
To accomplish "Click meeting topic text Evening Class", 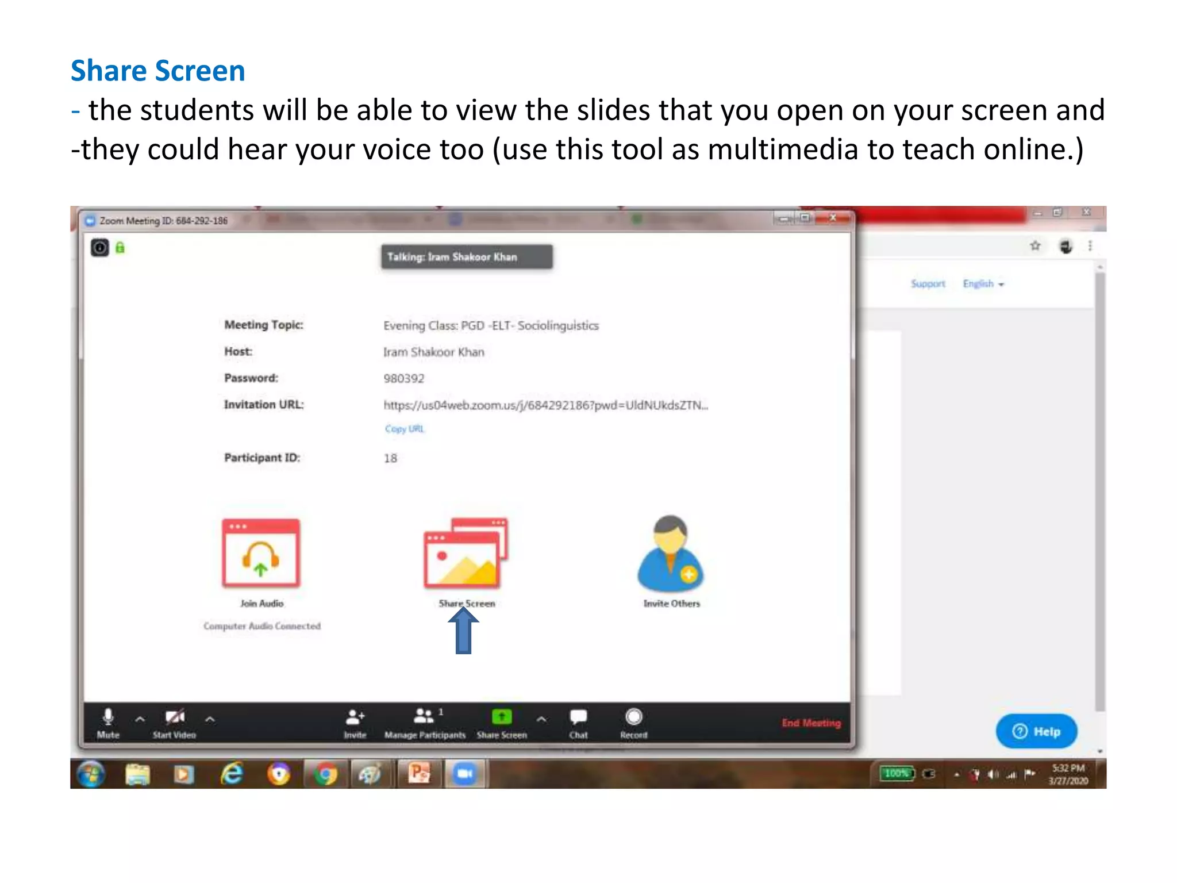I will pos(491,326).
